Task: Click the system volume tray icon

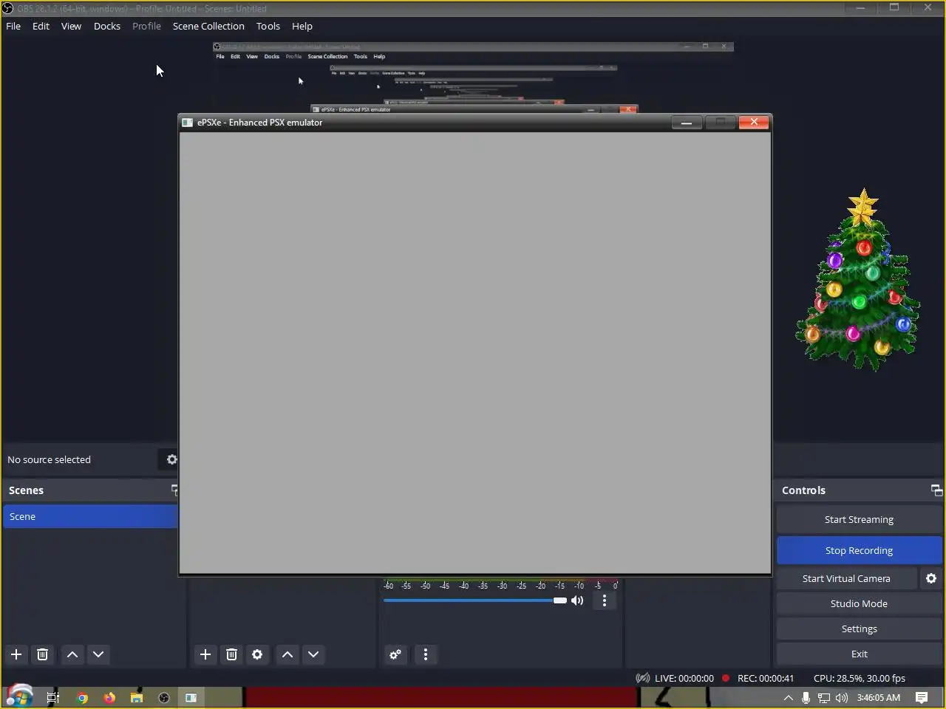Action: [841, 697]
